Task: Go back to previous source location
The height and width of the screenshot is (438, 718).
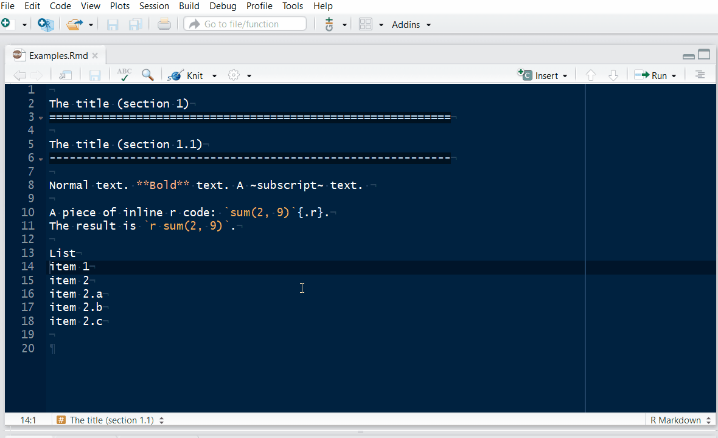Action: (19, 75)
